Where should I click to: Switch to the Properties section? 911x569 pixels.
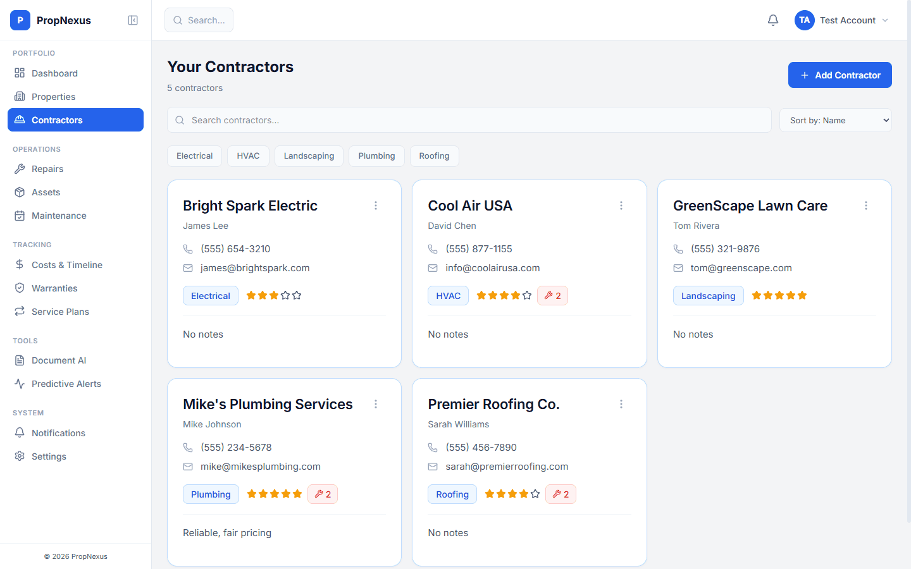(53, 96)
